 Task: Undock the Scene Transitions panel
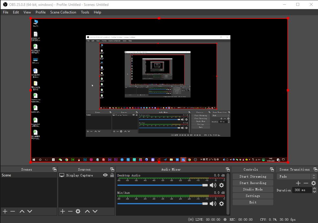click(x=315, y=169)
